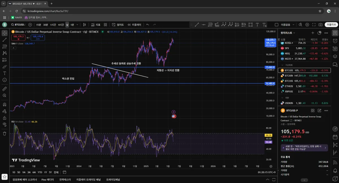The image size is (339, 183).
Task: Click the 퍼블리쉬 publish button
Action: coord(331,24)
